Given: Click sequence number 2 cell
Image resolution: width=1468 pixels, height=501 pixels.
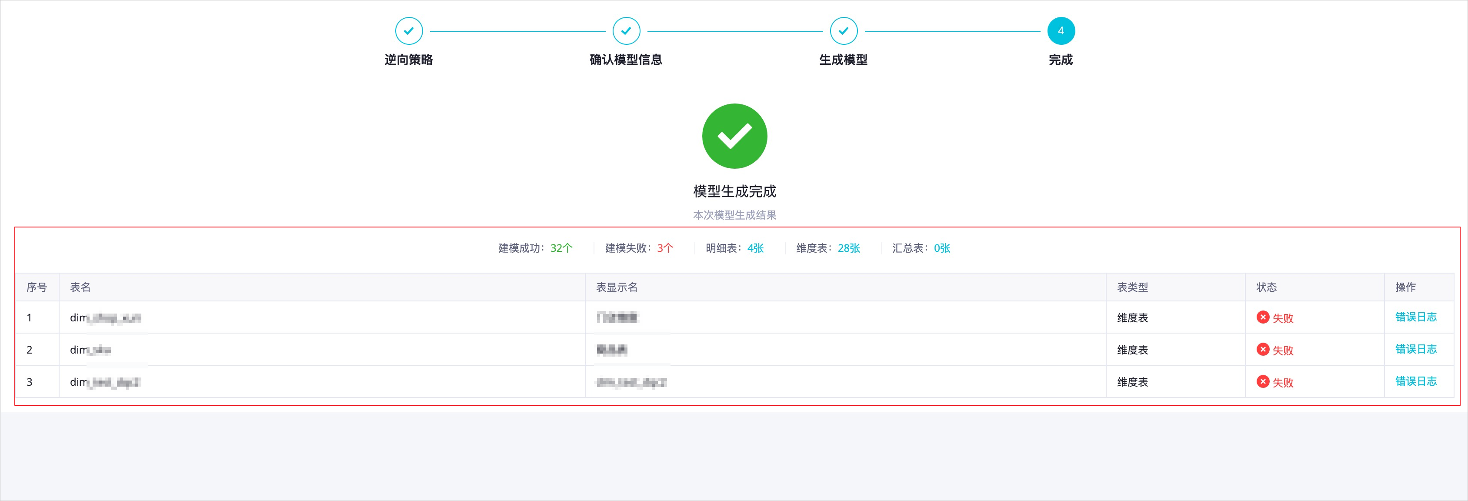Looking at the screenshot, I should click(x=37, y=349).
